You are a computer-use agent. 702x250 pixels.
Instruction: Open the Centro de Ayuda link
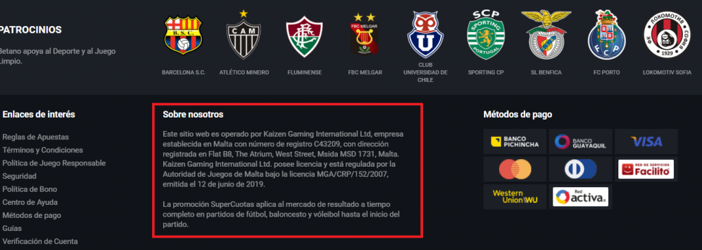(30, 202)
